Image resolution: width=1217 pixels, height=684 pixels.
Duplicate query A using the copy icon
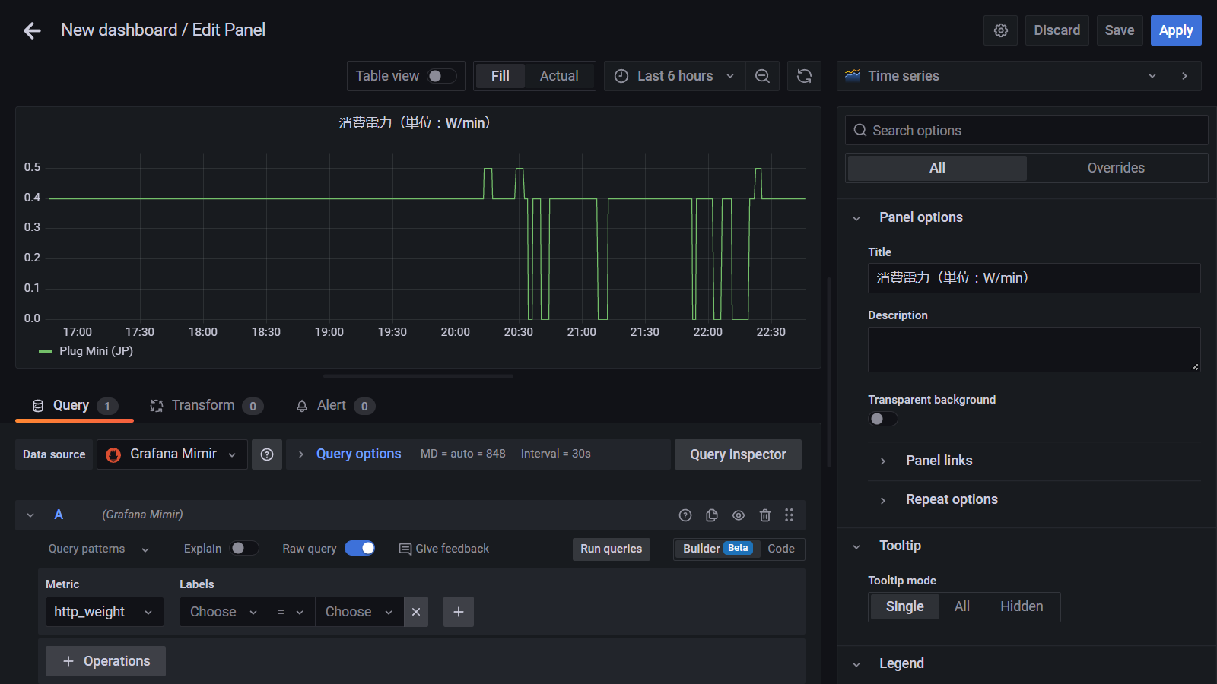tap(712, 515)
